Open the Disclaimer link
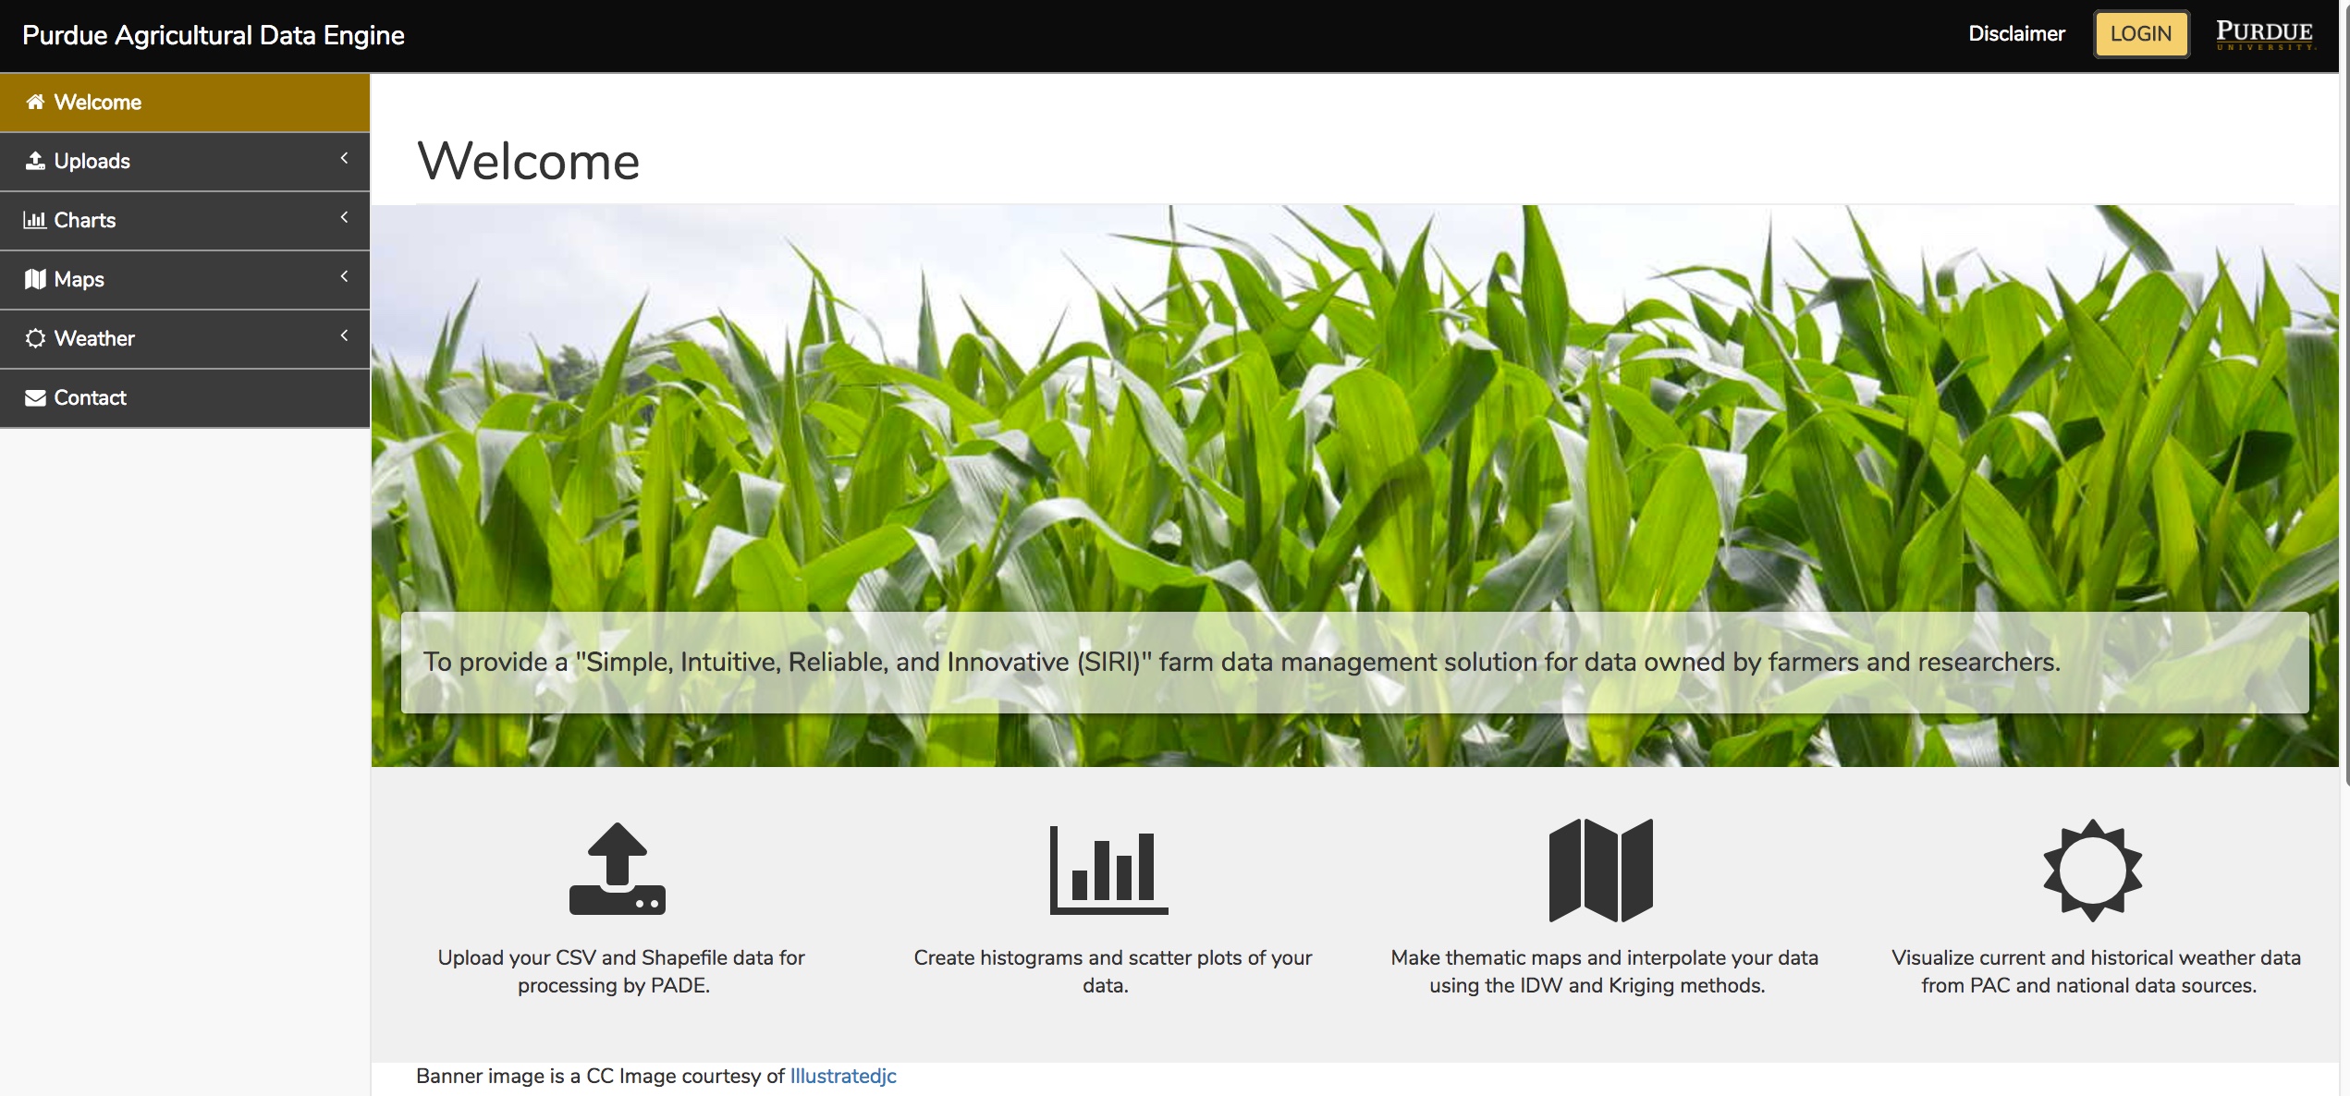Screen dimensions: 2350x1096 [x=2016, y=34]
